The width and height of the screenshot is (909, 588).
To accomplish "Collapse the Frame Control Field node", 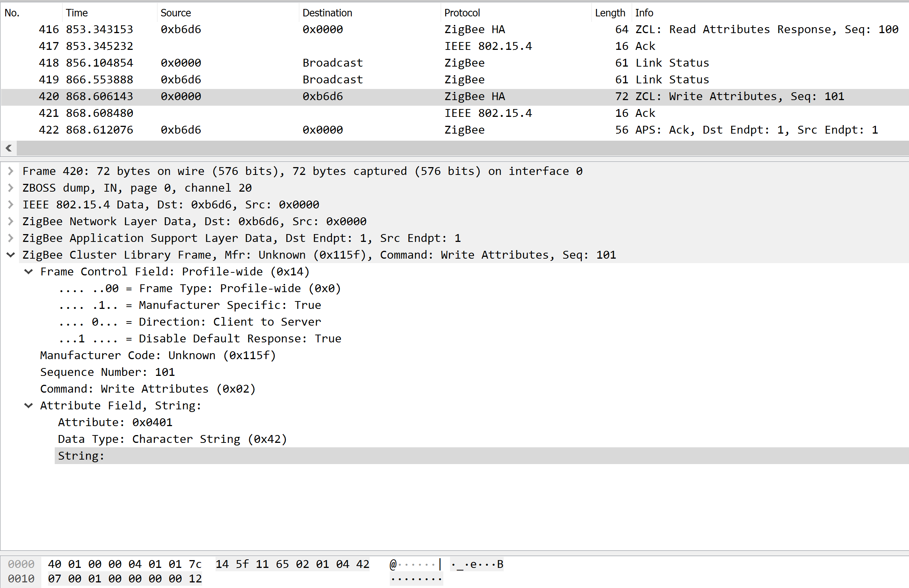I will click(29, 272).
